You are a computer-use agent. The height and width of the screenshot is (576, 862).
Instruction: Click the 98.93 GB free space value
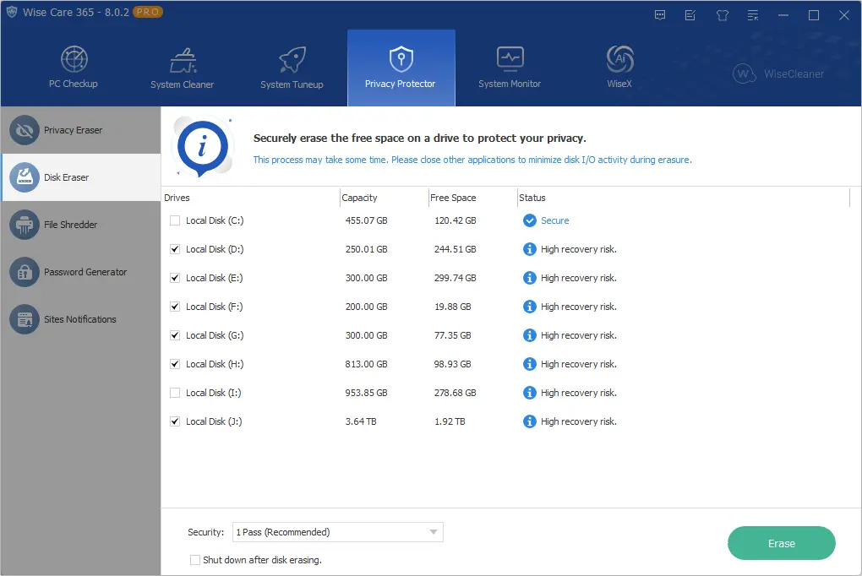point(453,364)
